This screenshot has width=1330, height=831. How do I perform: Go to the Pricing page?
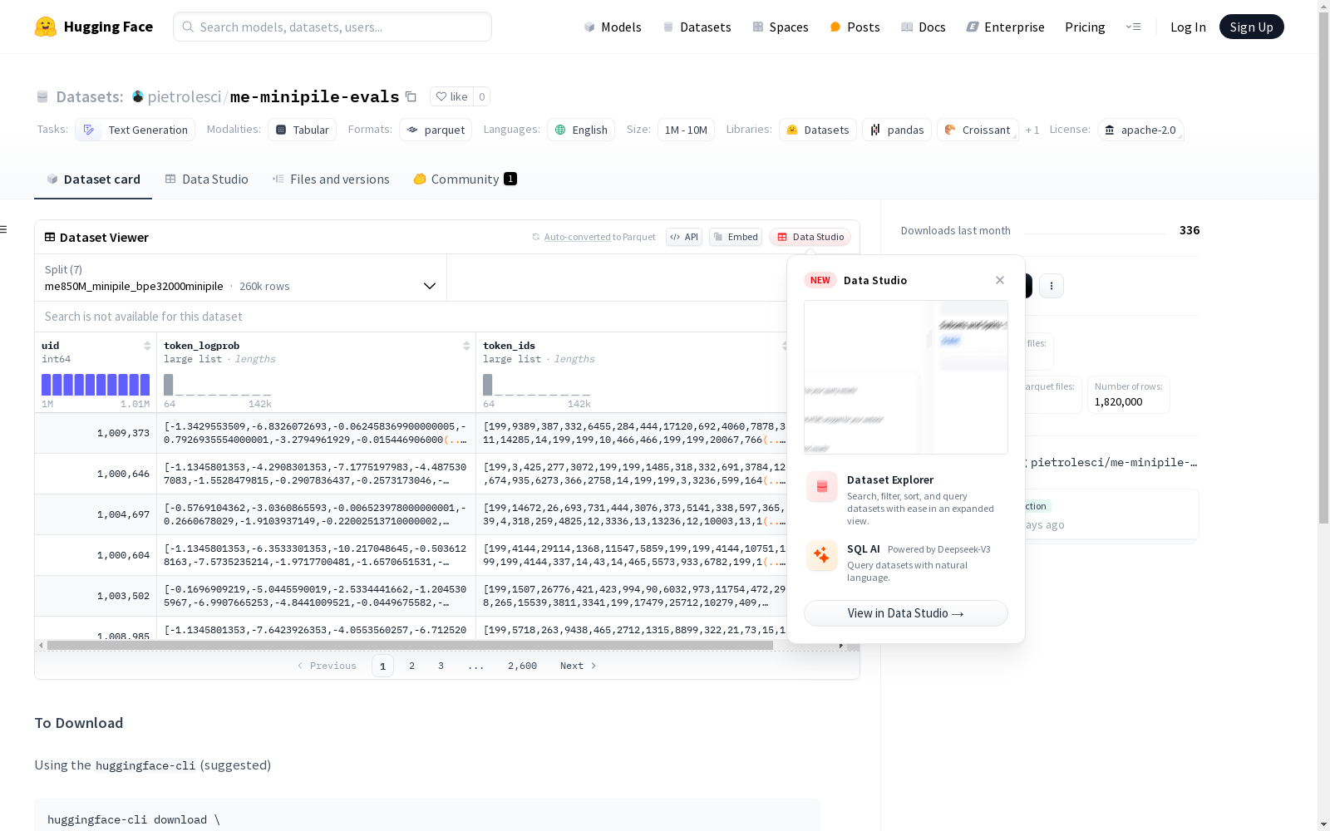click(x=1085, y=27)
